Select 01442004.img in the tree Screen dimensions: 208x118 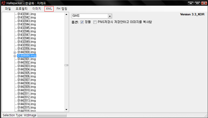coord(27,70)
